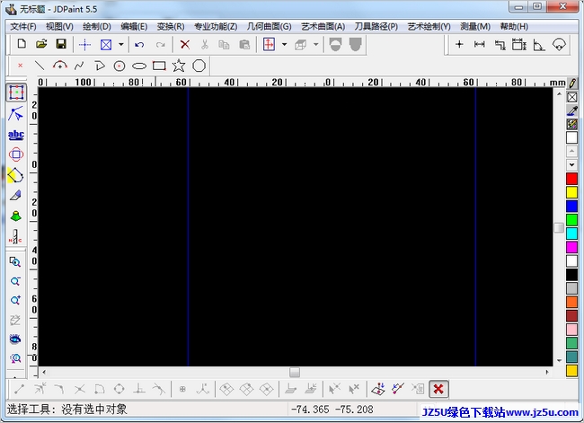
Task: Pick the red color swatch
Action: click(x=572, y=179)
